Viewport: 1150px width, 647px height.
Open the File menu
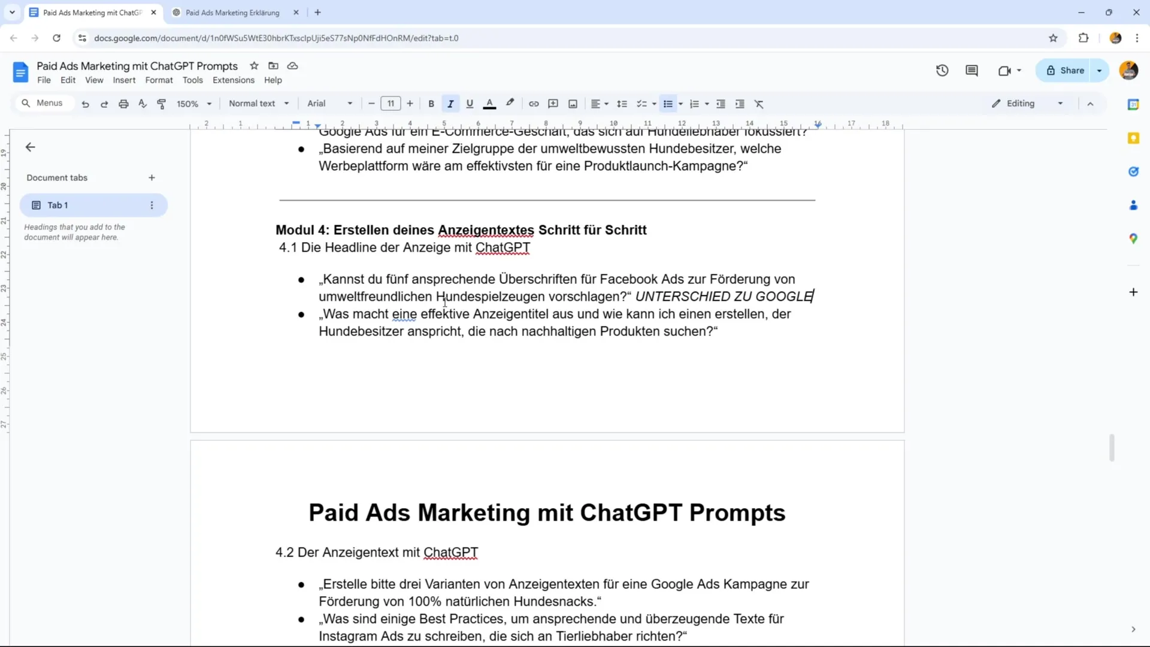click(x=44, y=80)
